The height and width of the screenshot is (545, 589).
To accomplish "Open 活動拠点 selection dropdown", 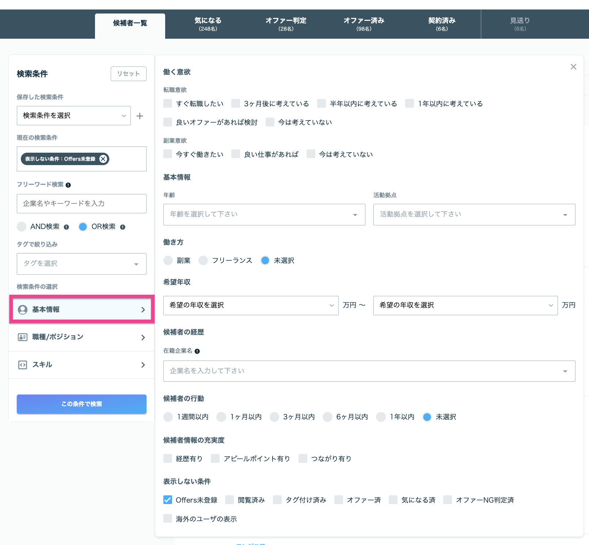I will [x=474, y=214].
